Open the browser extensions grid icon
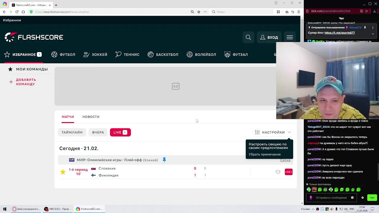The image size is (379, 213). click(x=278, y=12)
